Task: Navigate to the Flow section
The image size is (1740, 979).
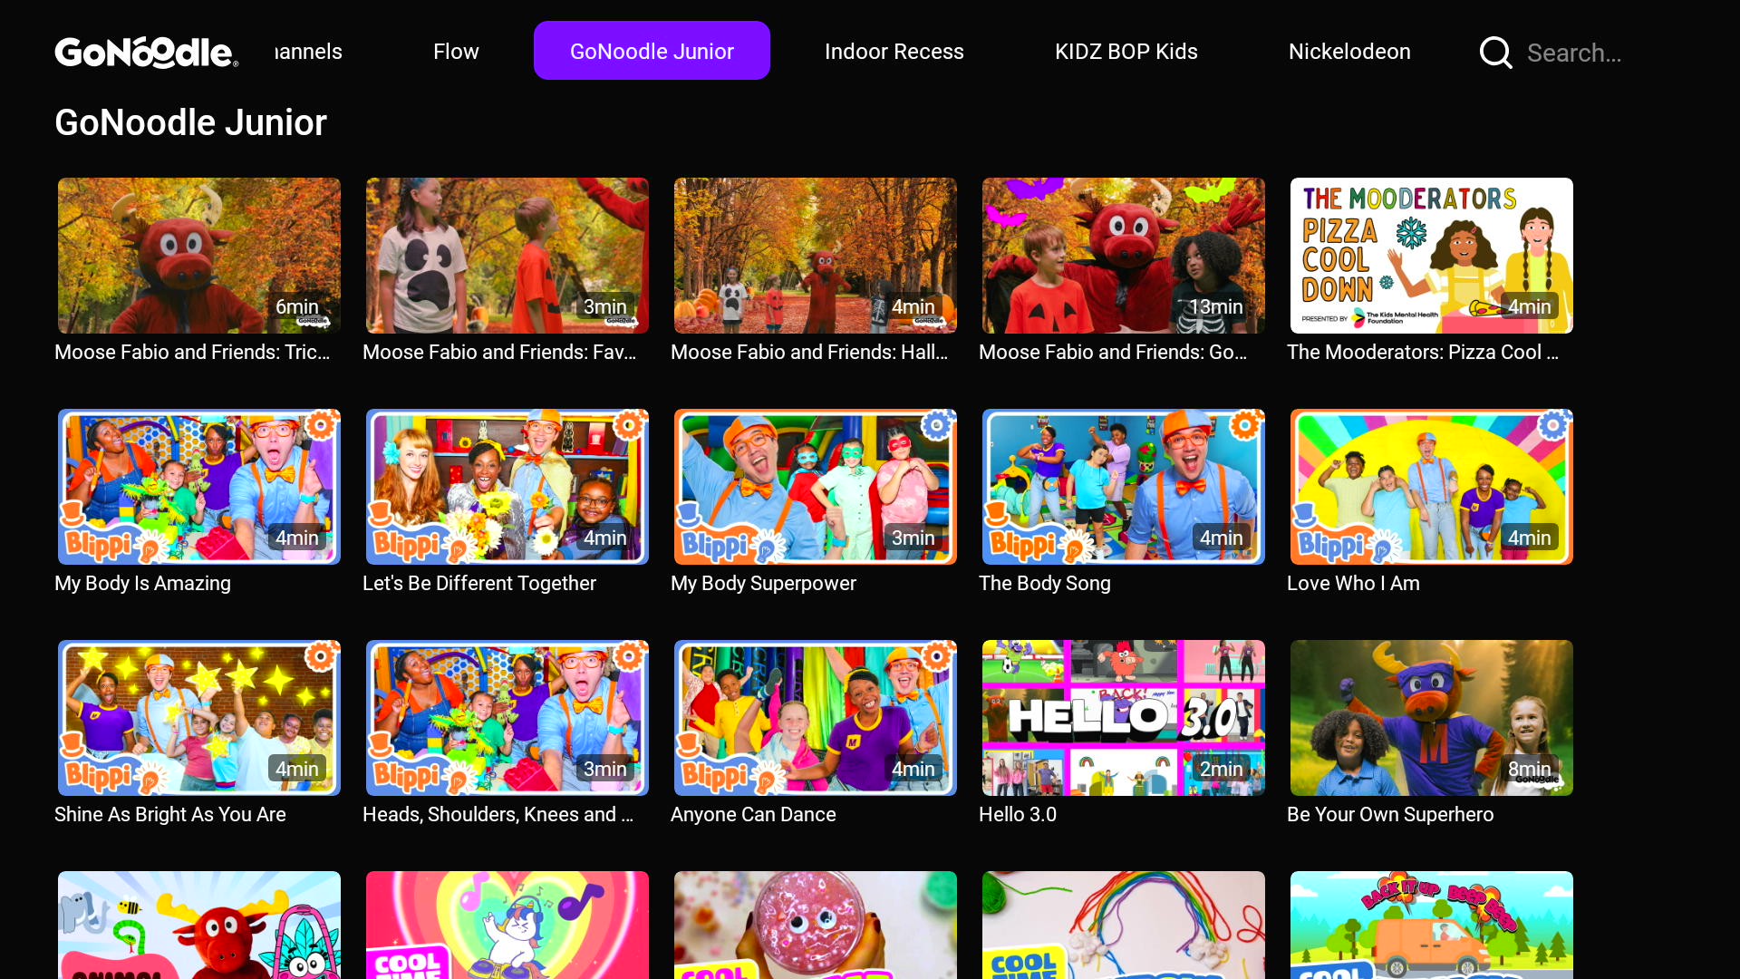Action: pyautogui.click(x=456, y=51)
